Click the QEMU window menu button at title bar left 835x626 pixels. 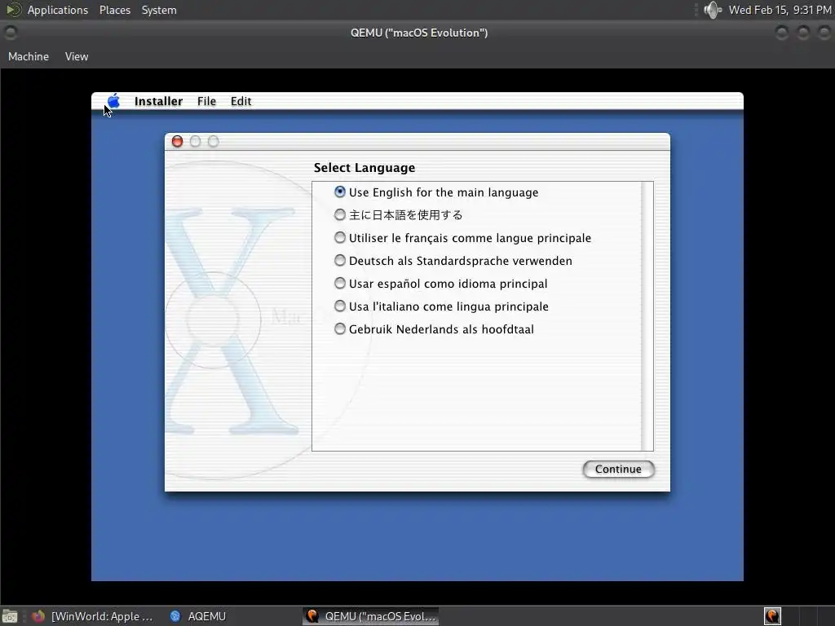pyautogui.click(x=10, y=33)
